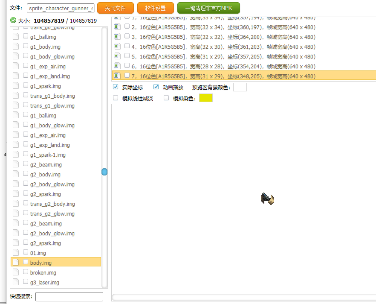Image resolution: width=376 pixels, height=304 pixels.
Task: Click the file icon next to broken.img
Action: [x=16, y=272]
